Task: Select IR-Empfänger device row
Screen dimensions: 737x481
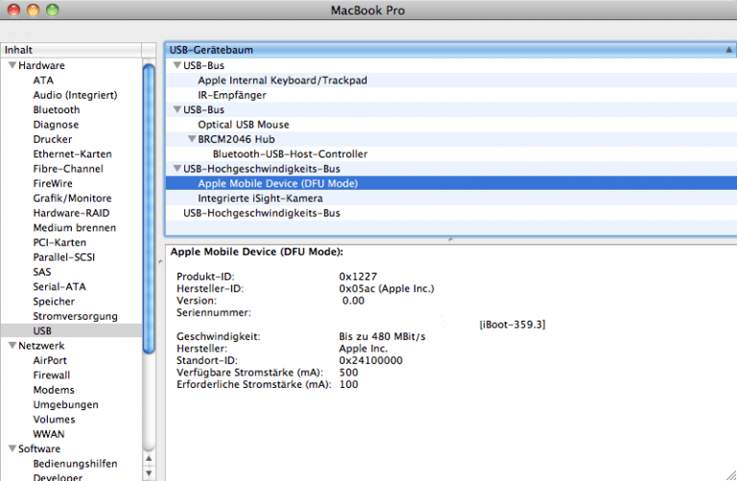Action: tap(451, 95)
